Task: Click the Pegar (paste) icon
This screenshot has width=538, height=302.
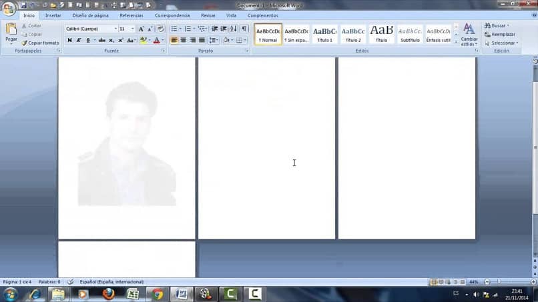Action: click(11, 29)
